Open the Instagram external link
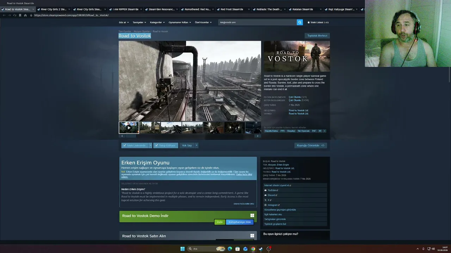451x253 pixels. click(x=272, y=205)
